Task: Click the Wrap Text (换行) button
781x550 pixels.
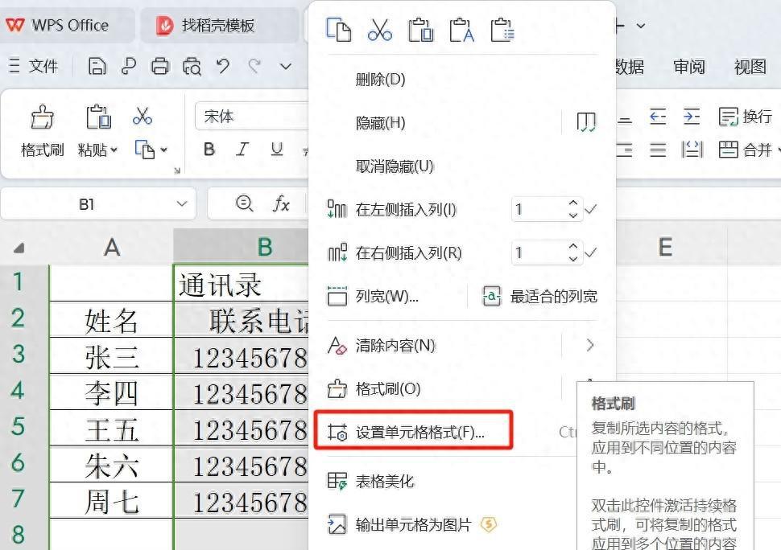Action: tap(745, 117)
